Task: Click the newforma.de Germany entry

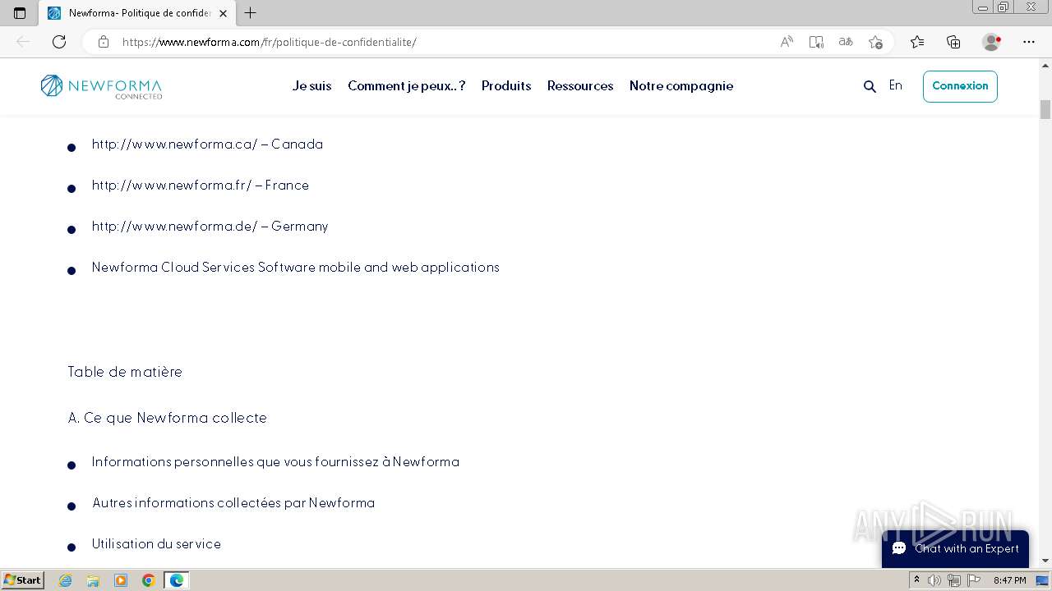Action: [210, 226]
